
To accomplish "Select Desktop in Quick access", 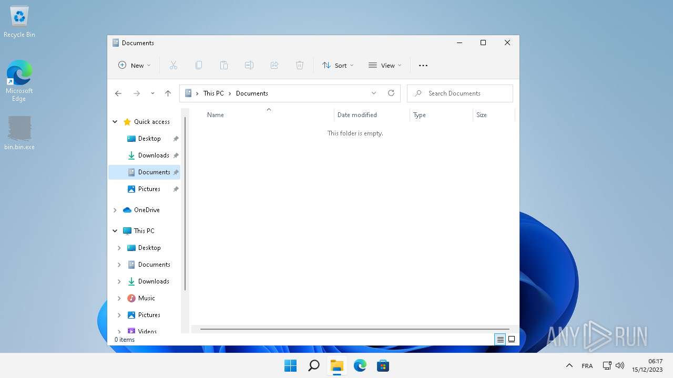I will point(145,139).
